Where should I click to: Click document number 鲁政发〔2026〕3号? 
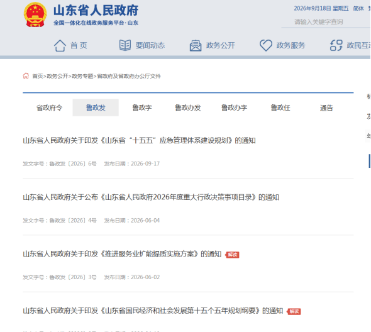click(x=73, y=277)
